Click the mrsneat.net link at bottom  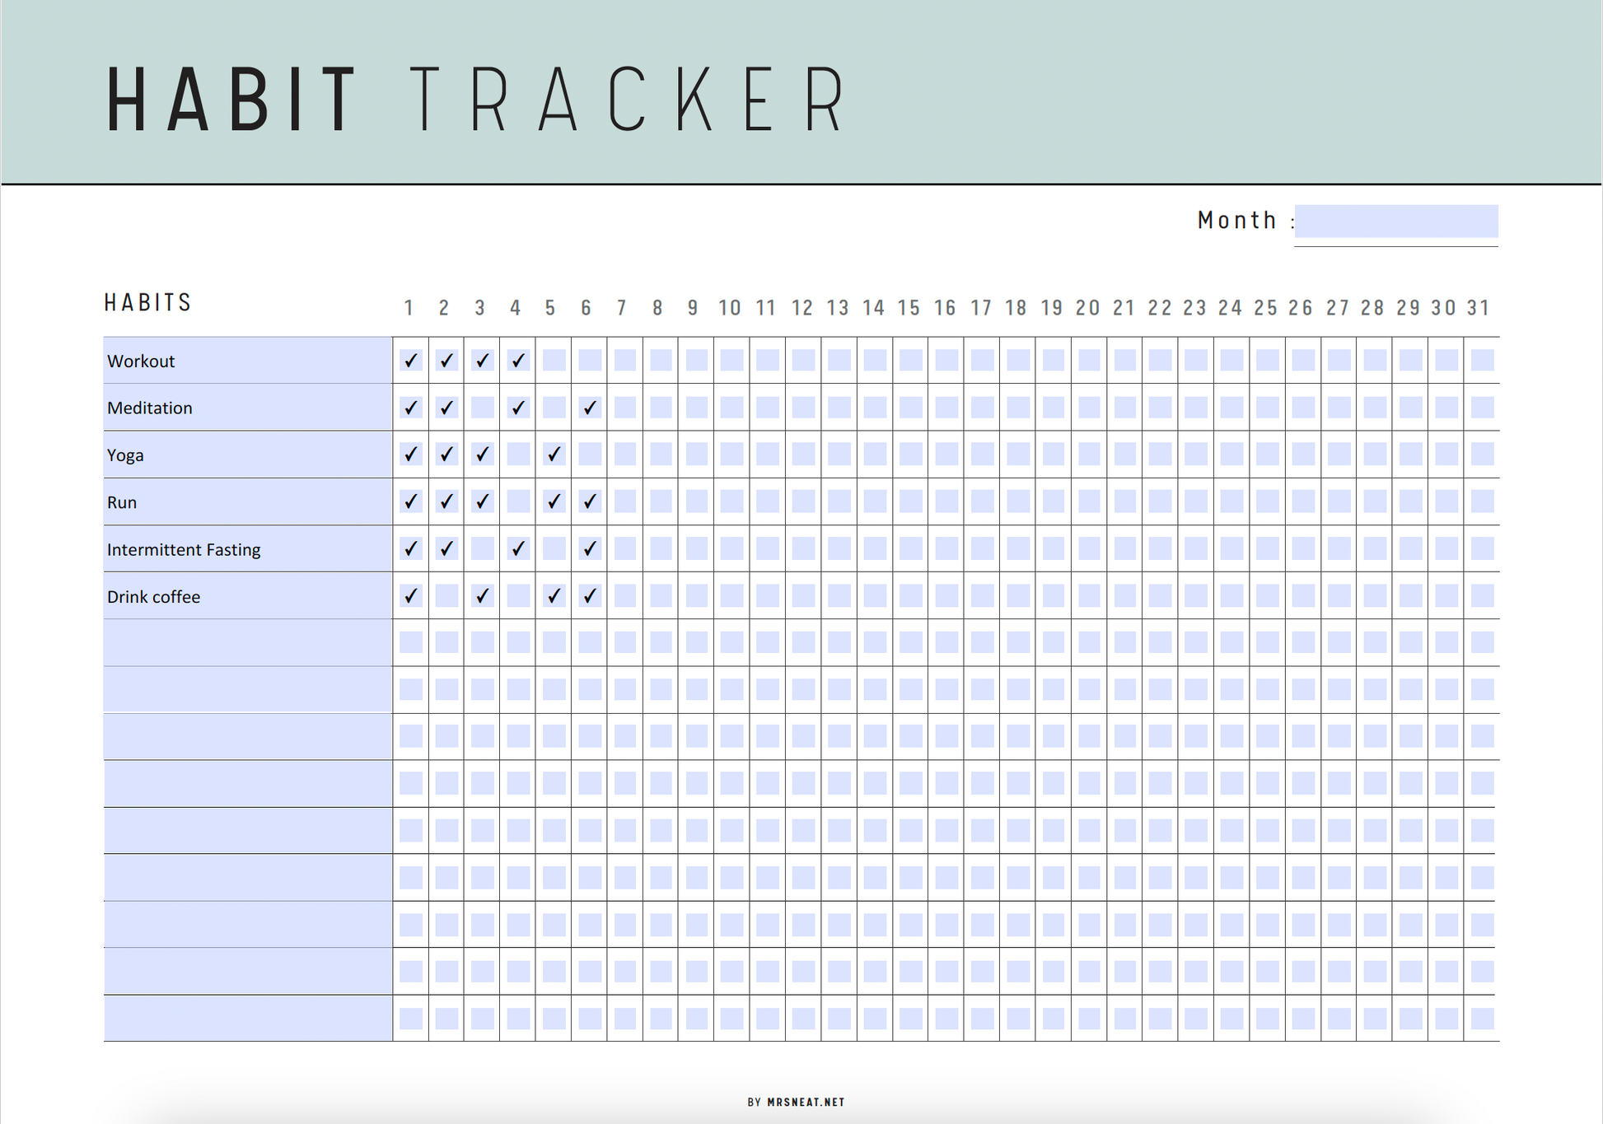(x=802, y=1093)
